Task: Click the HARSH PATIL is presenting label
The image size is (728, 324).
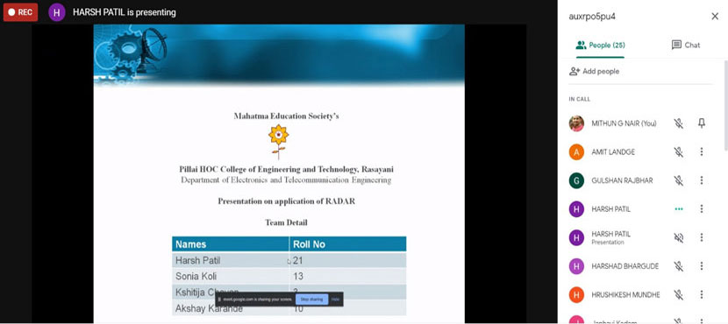Action: coord(125,12)
